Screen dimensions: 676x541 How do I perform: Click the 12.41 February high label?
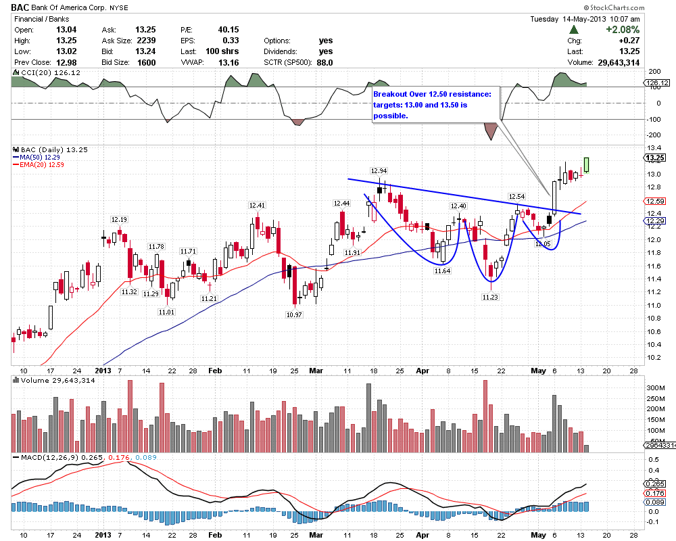coord(257,206)
